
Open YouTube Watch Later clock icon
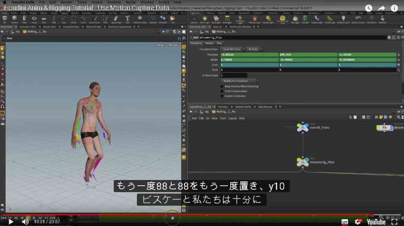(x=369, y=8)
